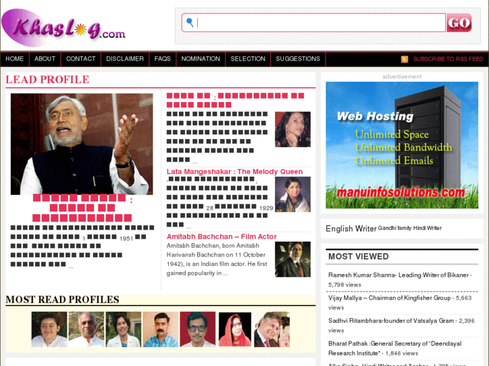Open most-read profile woman in pink headscarf

click(x=235, y=329)
